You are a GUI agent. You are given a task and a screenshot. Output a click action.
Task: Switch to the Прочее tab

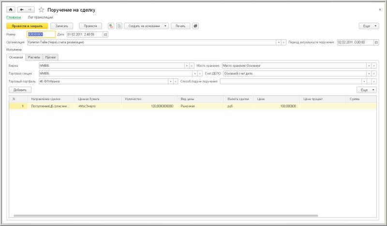click(x=51, y=57)
